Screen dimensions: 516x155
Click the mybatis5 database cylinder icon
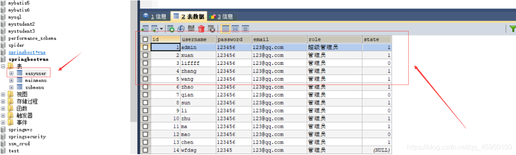(3, 3)
